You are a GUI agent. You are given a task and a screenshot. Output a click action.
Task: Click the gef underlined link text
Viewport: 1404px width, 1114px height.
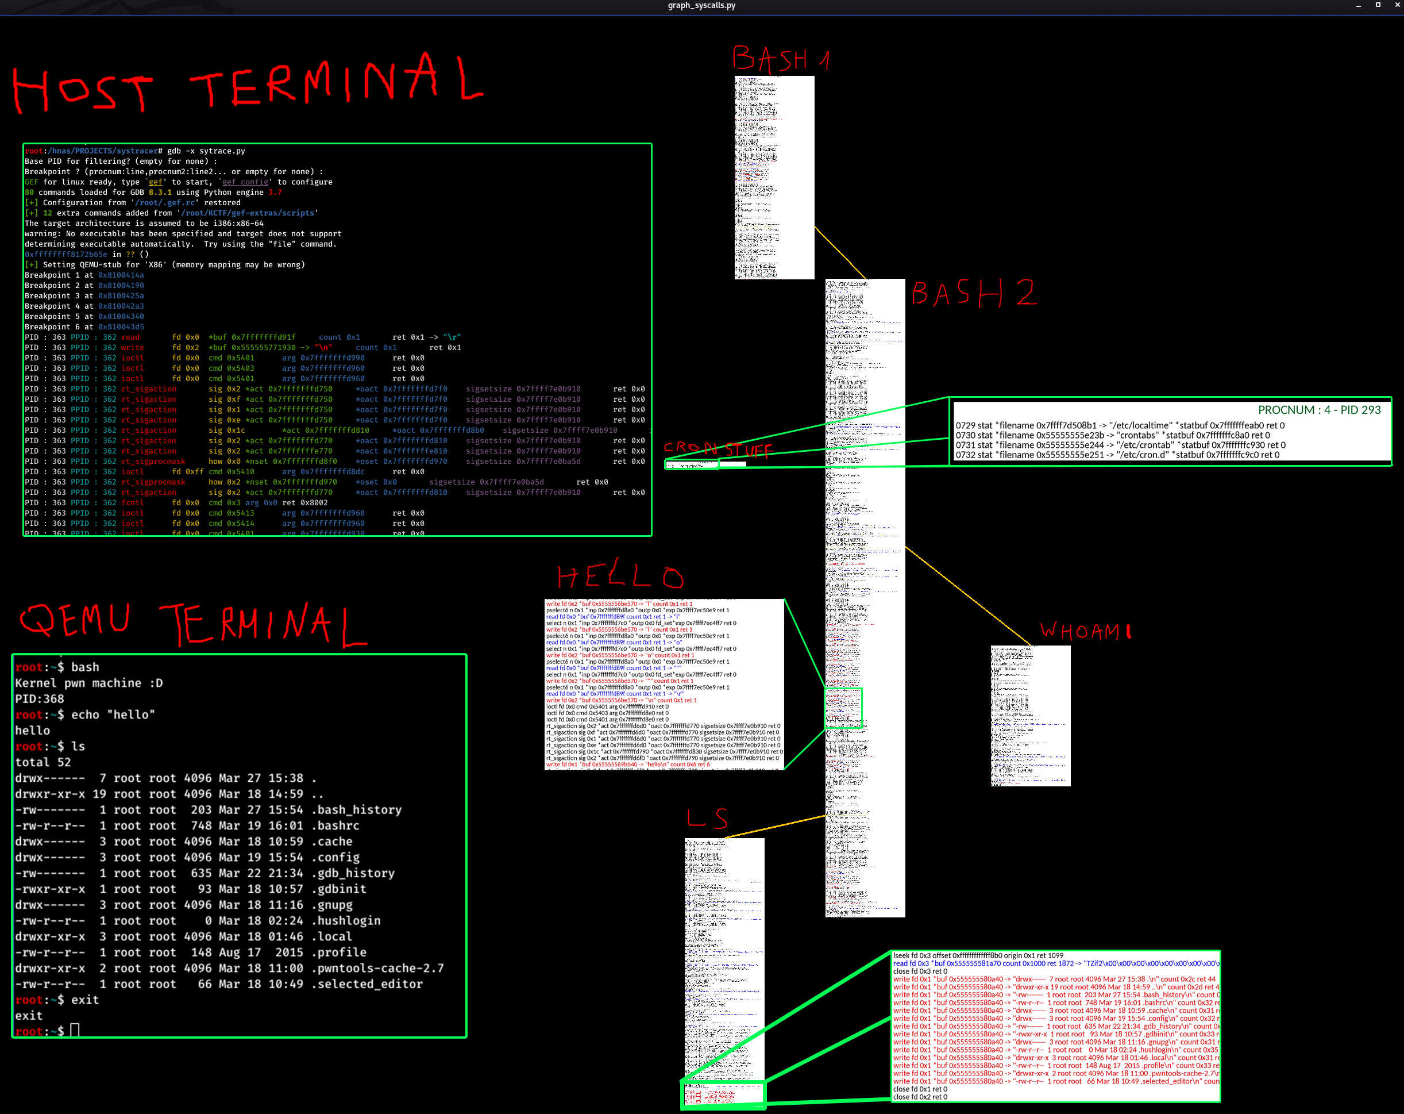(x=155, y=182)
